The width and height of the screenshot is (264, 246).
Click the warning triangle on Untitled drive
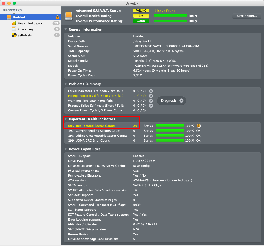(x=58, y=17)
